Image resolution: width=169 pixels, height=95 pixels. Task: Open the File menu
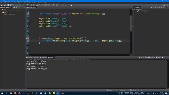tap(1, 3)
